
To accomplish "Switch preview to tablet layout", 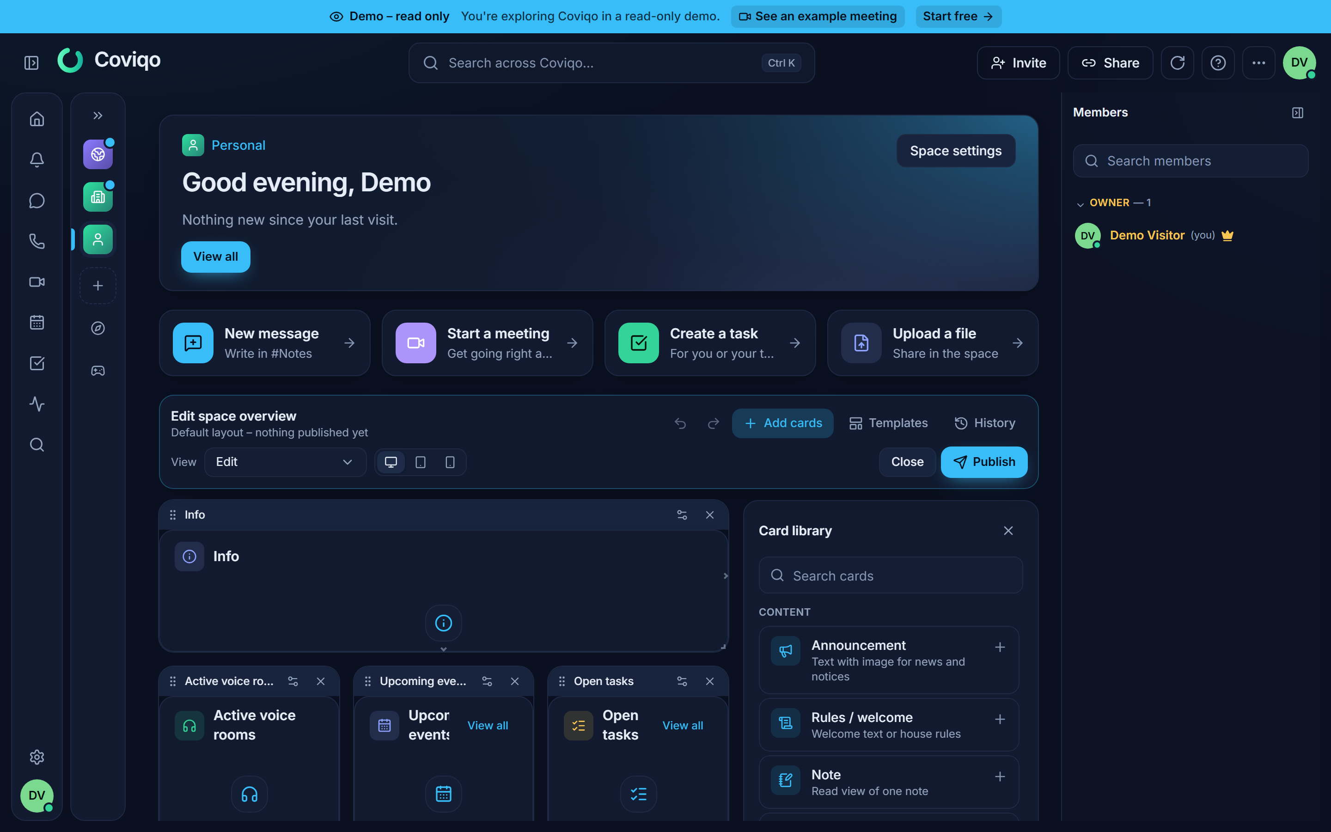I will (x=421, y=462).
